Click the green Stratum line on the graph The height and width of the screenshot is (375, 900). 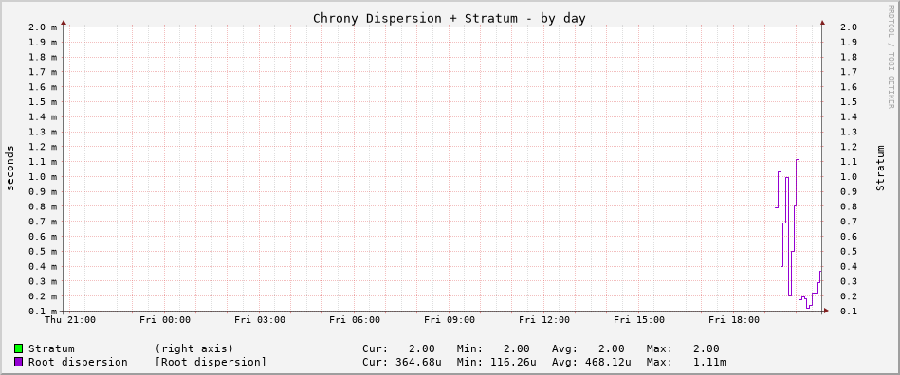click(x=798, y=27)
